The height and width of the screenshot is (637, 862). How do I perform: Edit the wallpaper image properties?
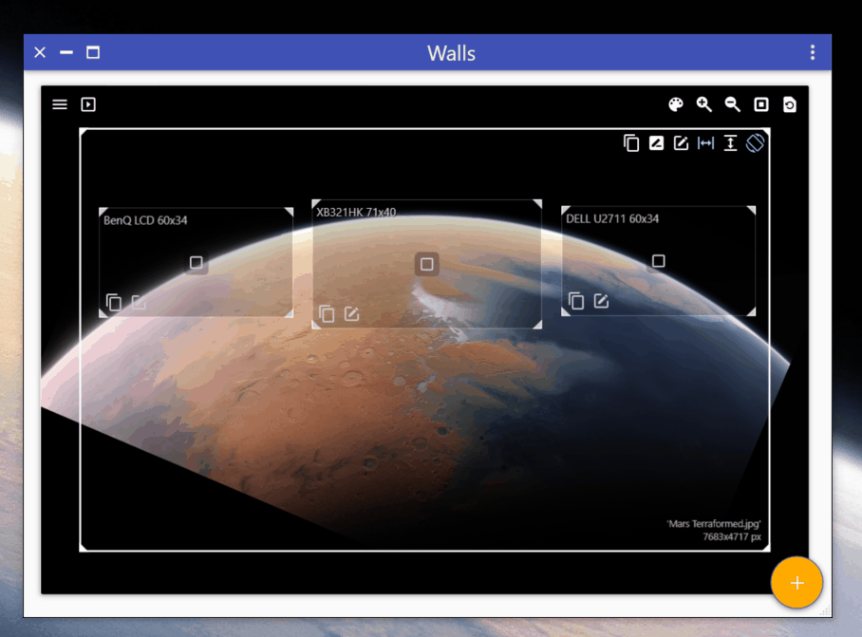click(681, 143)
